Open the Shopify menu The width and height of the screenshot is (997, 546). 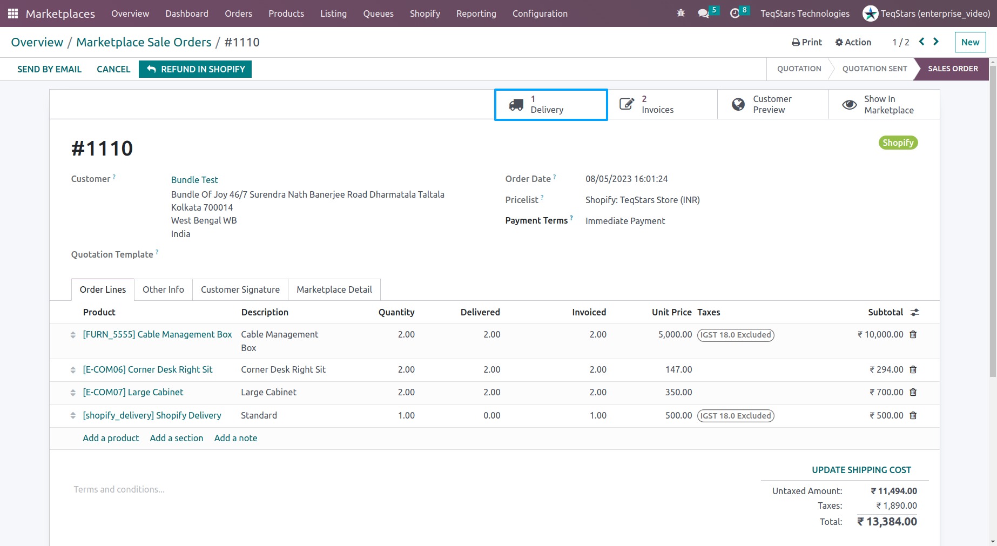425,14
